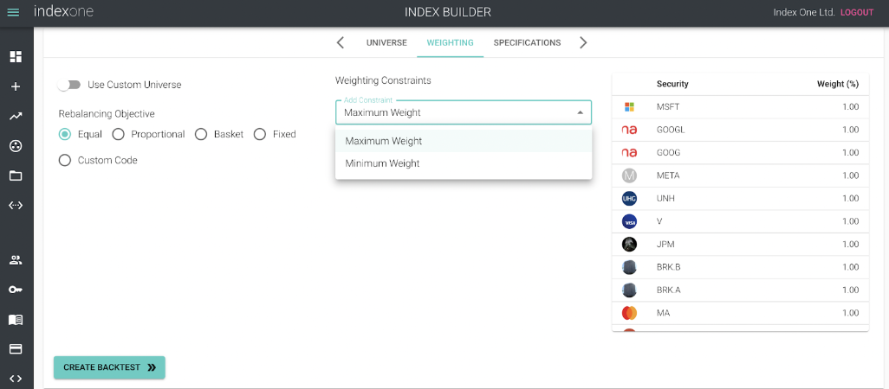Click the Logout link

pos(857,12)
